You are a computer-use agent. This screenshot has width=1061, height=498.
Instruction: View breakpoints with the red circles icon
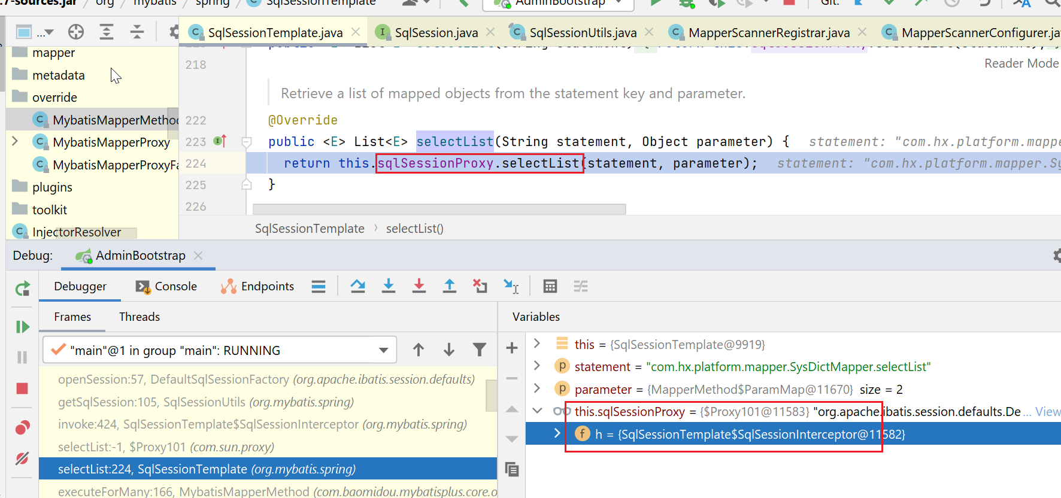pyautogui.click(x=23, y=427)
